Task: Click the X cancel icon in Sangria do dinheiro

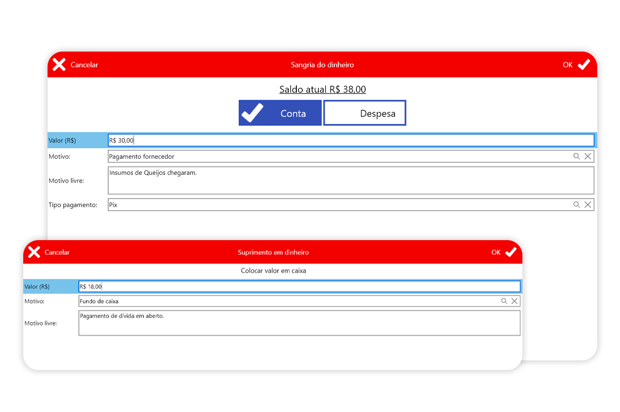Action: point(59,65)
